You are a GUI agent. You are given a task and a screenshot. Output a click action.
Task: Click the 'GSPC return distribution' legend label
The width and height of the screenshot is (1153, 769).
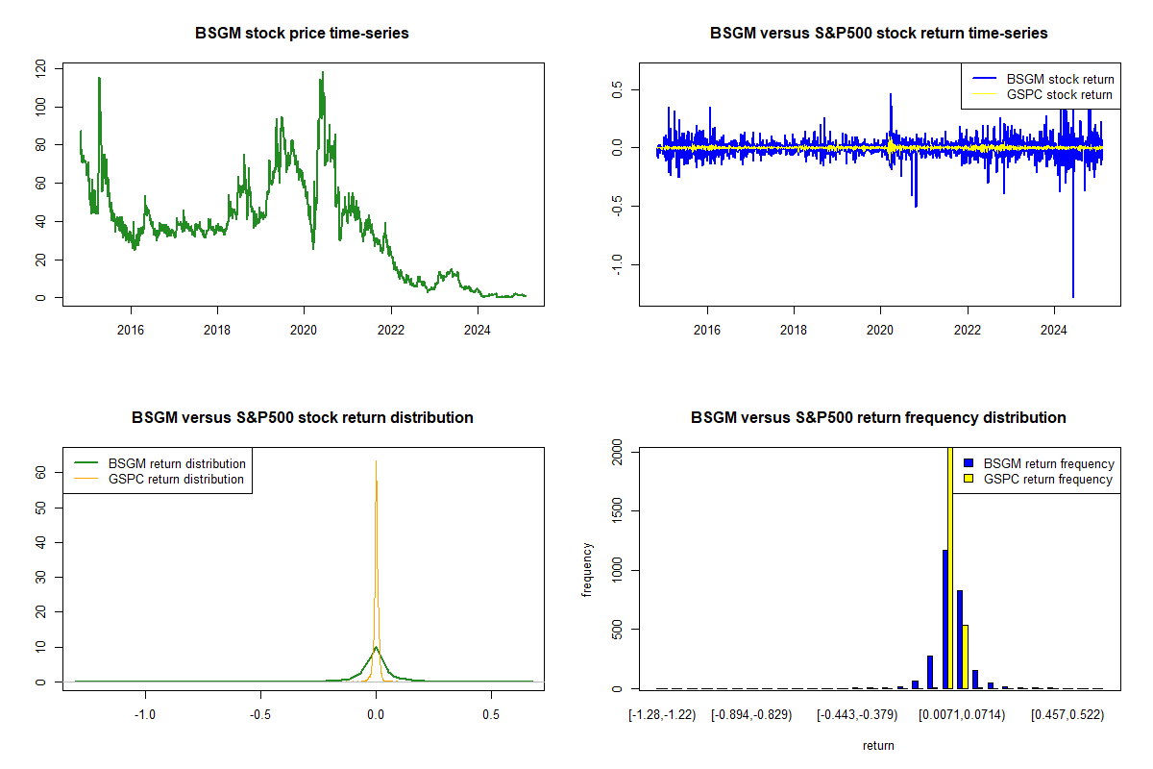pyautogui.click(x=176, y=479)
